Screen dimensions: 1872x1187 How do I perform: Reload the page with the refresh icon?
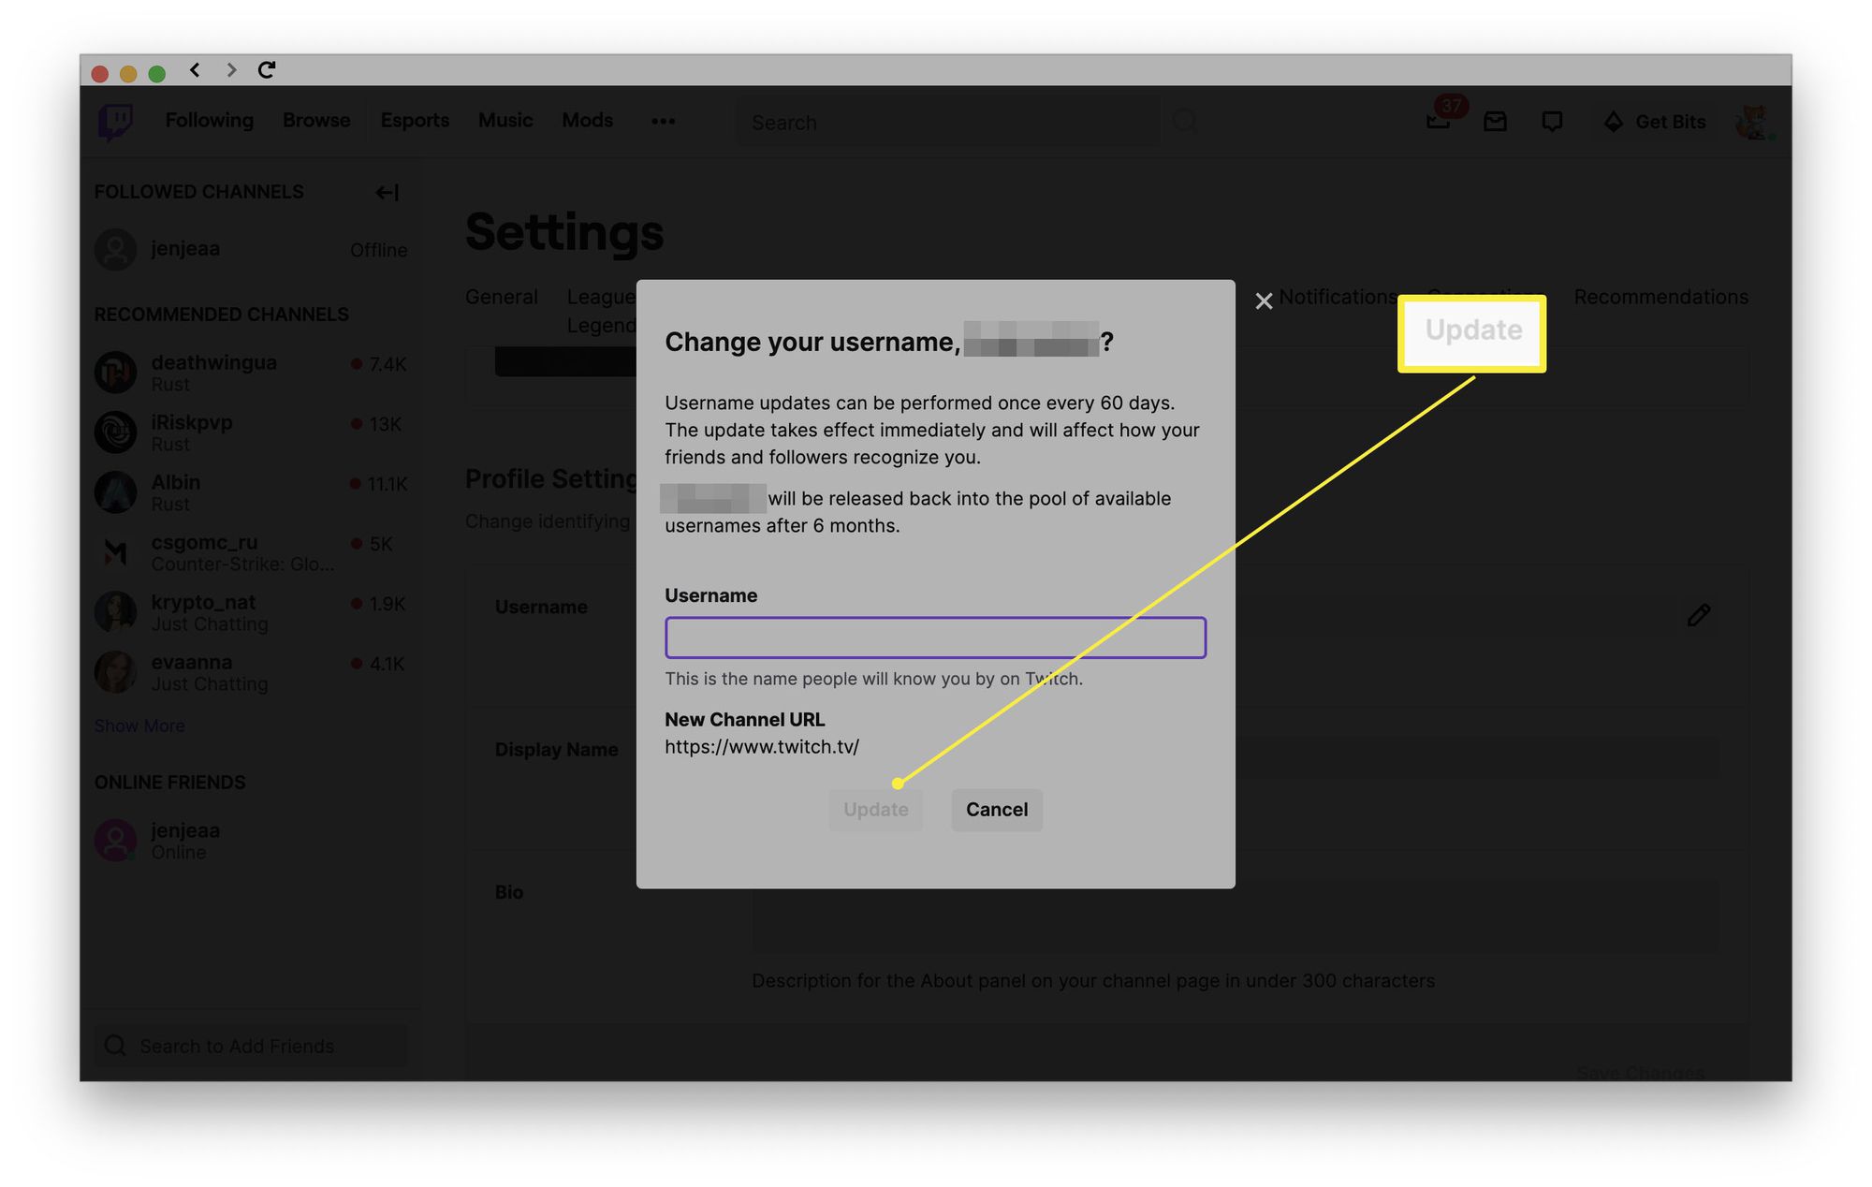[x=267, y=70]
